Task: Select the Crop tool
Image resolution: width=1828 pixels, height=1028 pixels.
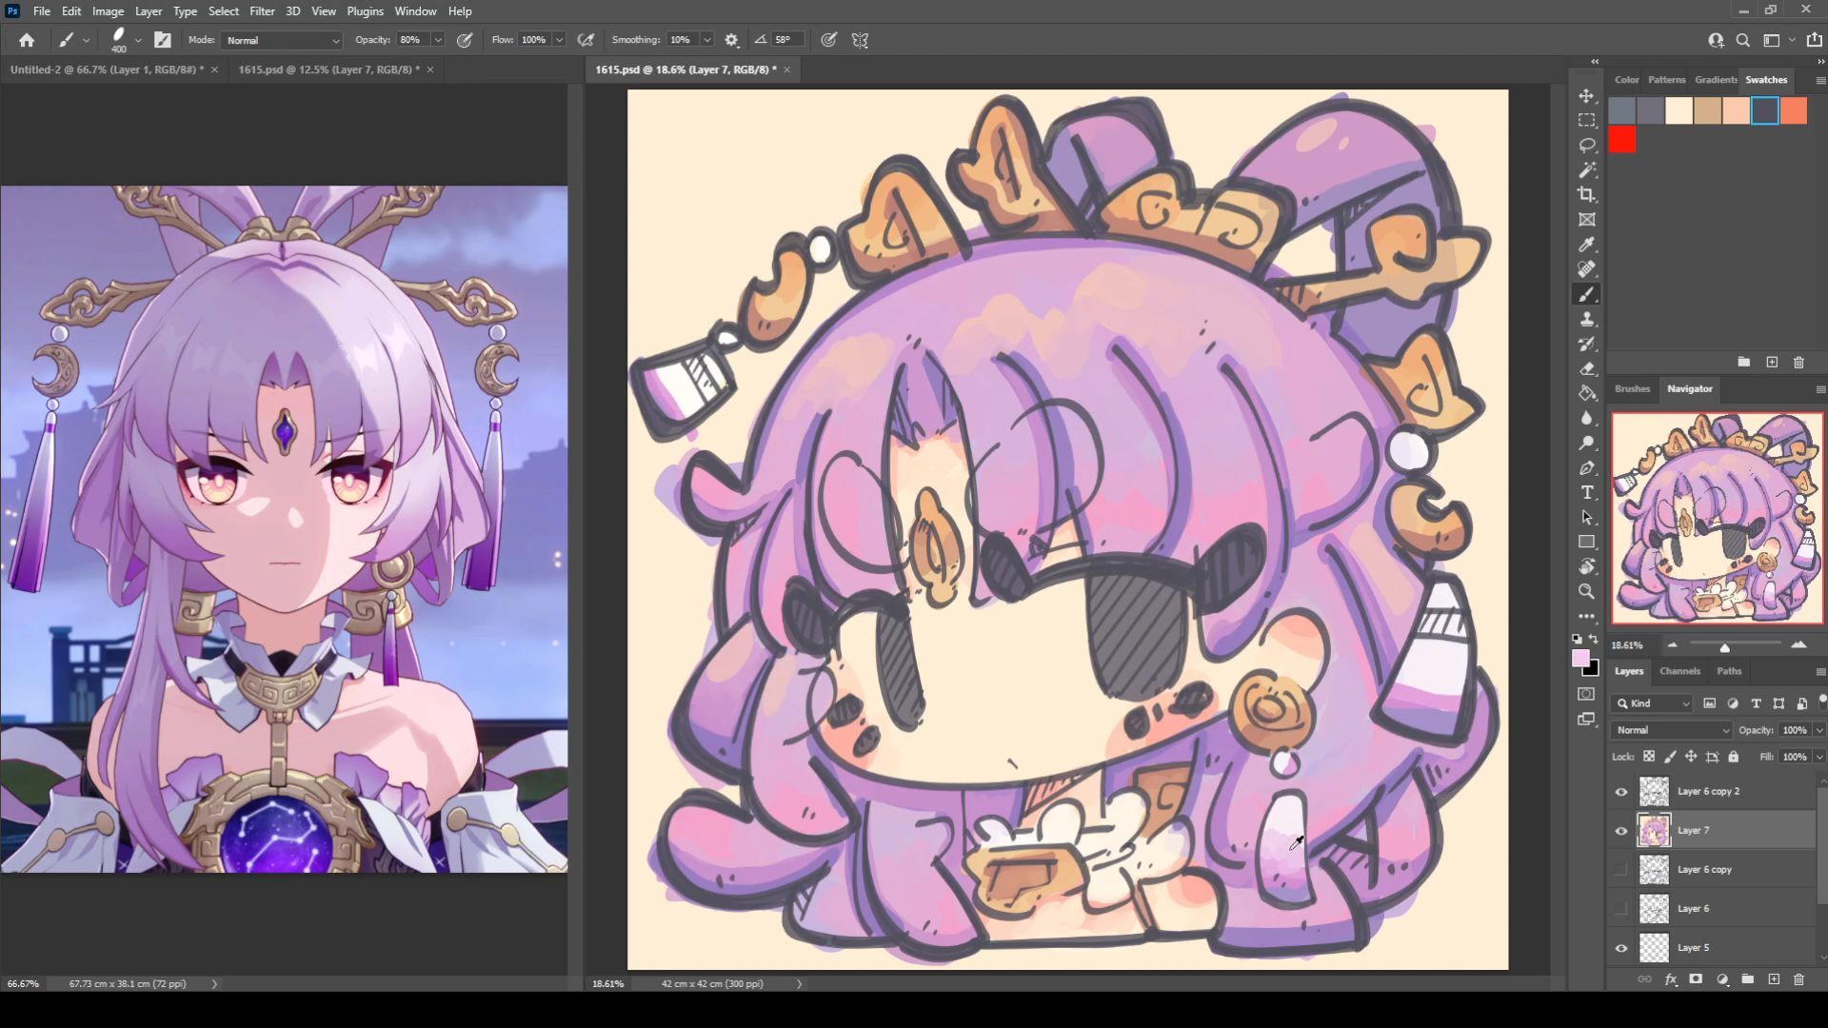Action: (x=1587, y=195)
